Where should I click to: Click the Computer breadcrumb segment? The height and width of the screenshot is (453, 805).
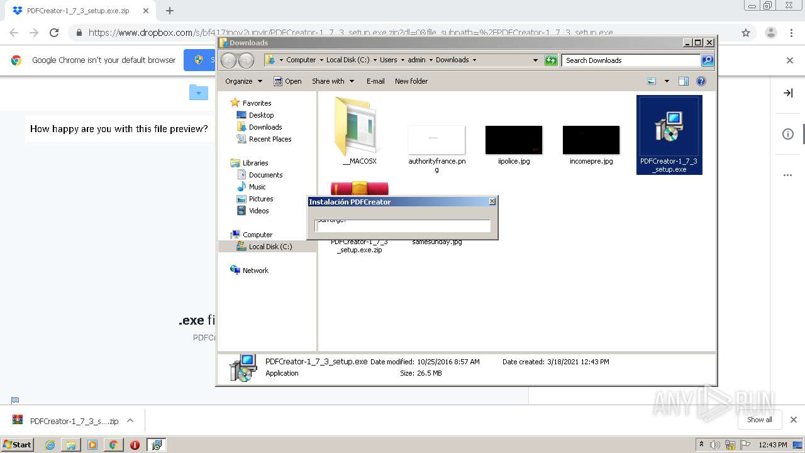[x=301, y=60]
